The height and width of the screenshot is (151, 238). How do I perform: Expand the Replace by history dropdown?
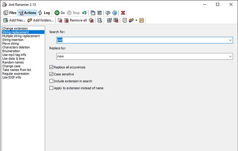click(230, 56)
